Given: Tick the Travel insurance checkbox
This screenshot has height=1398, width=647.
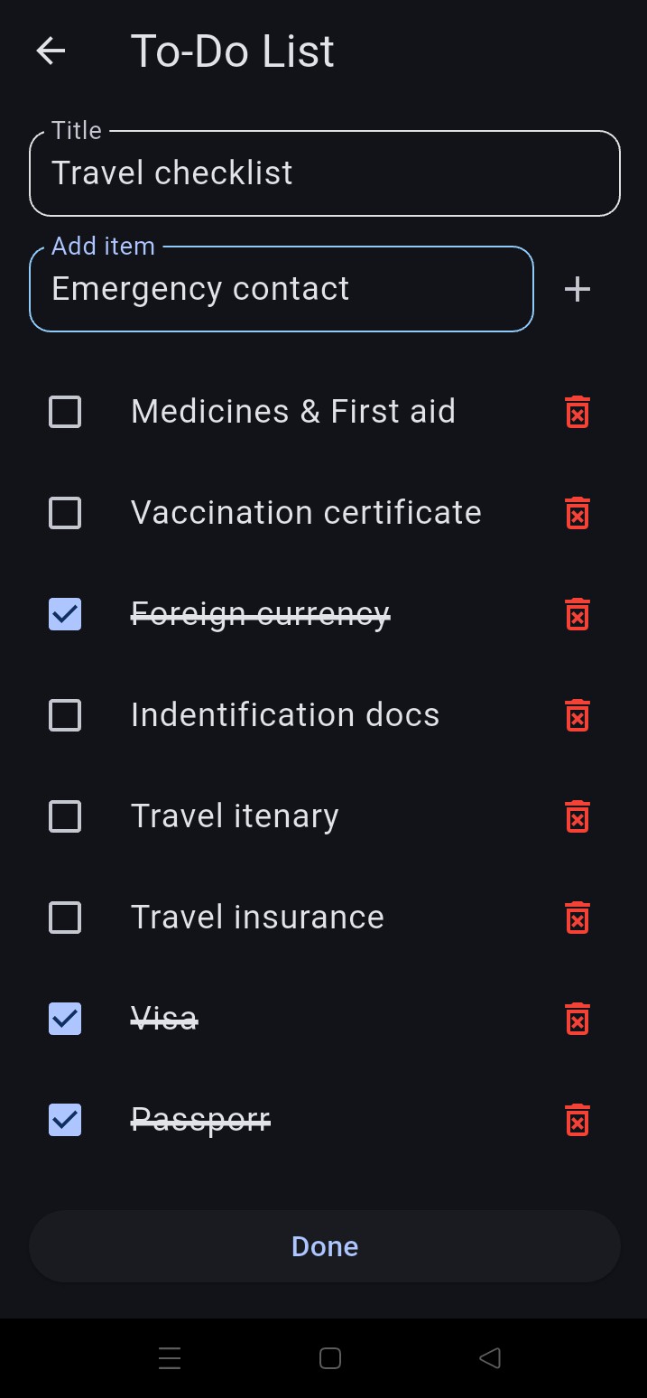Looking at the screenshot, I should [65, 918].
